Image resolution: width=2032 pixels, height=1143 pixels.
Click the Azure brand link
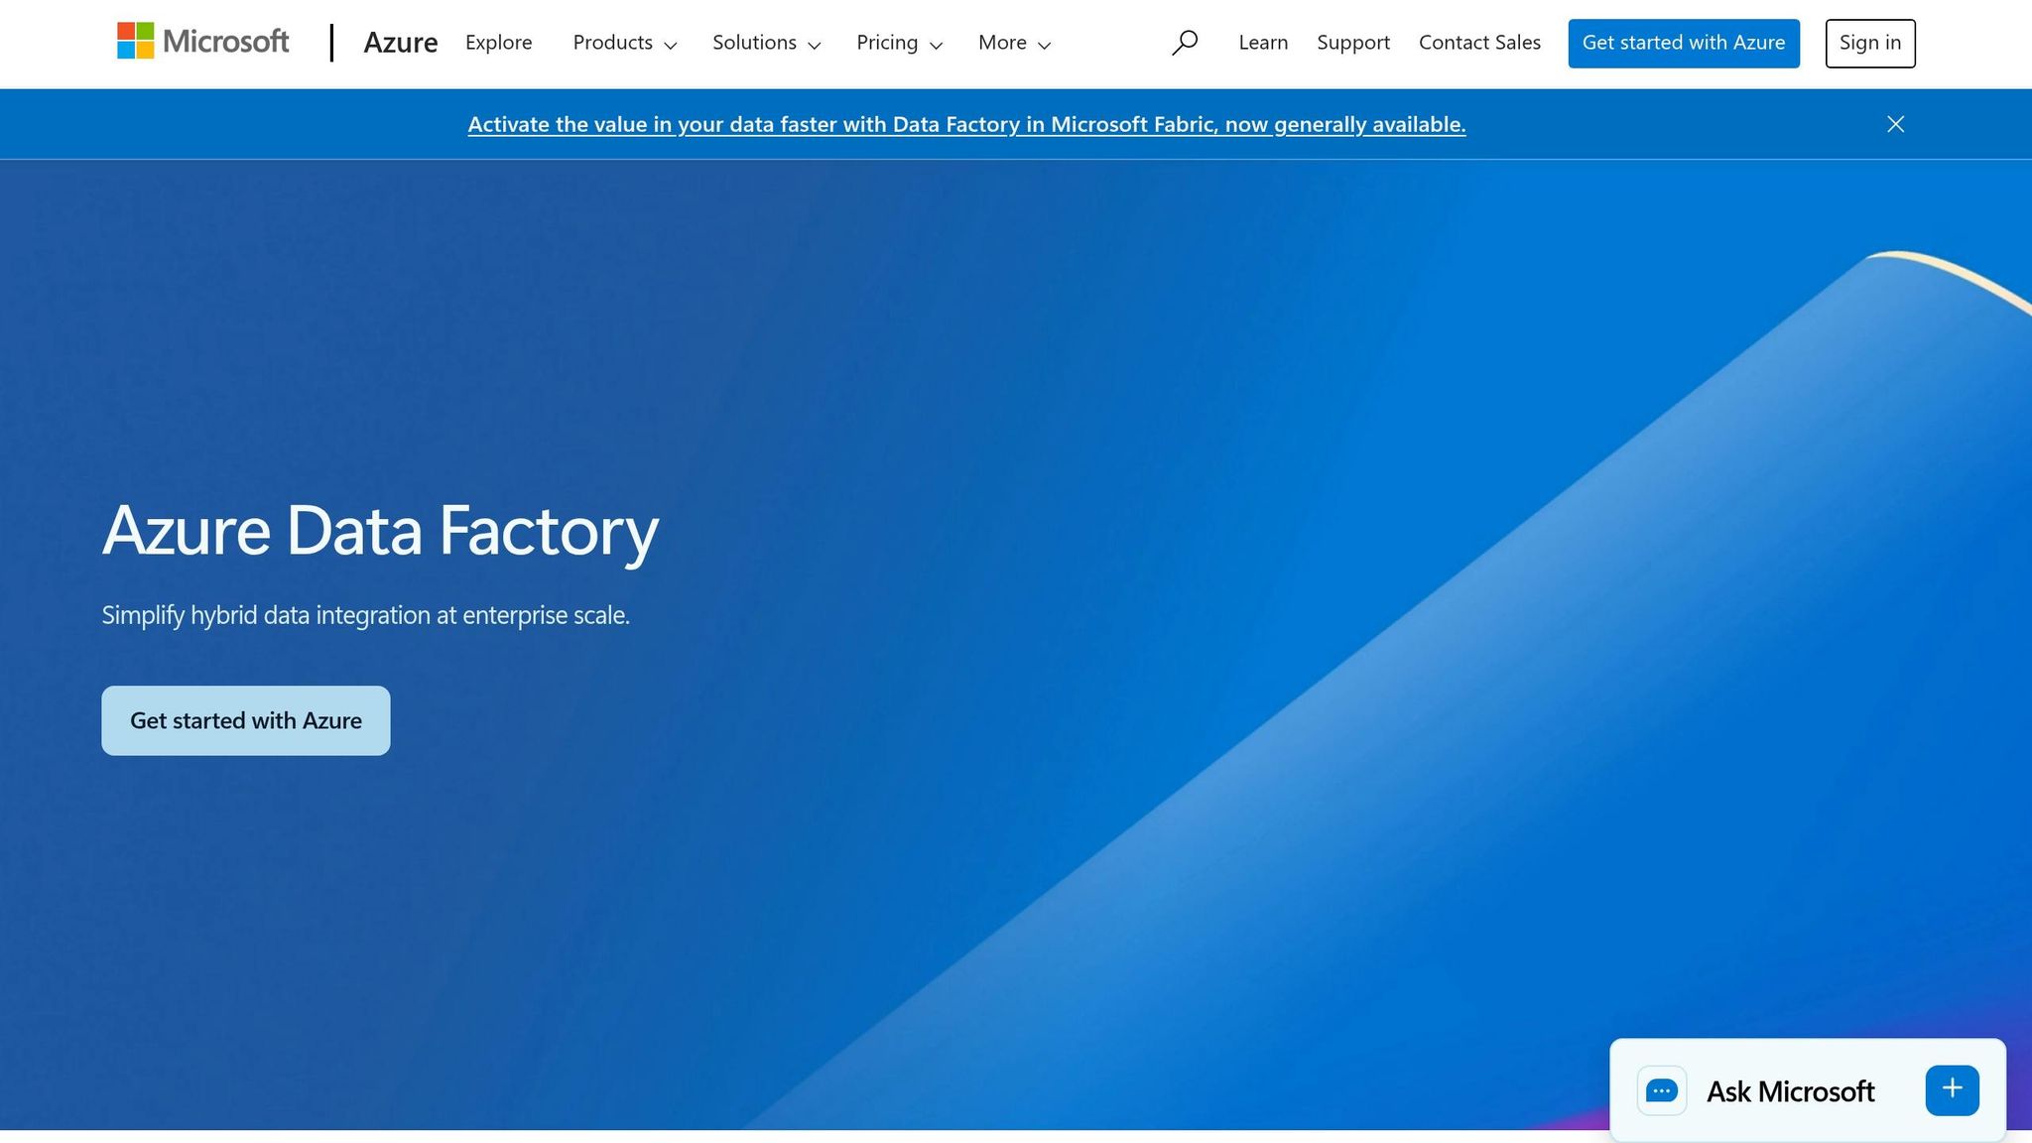[401, 43]
